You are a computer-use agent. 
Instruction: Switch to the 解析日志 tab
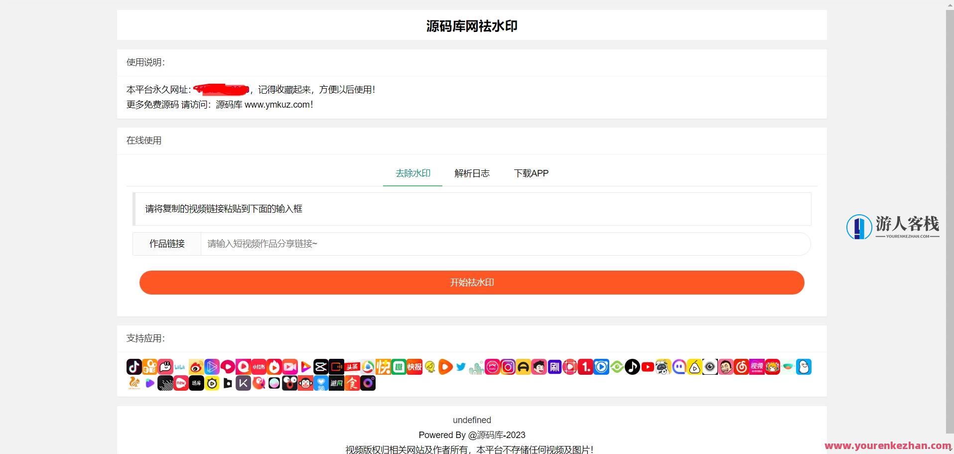pos(471,173)
